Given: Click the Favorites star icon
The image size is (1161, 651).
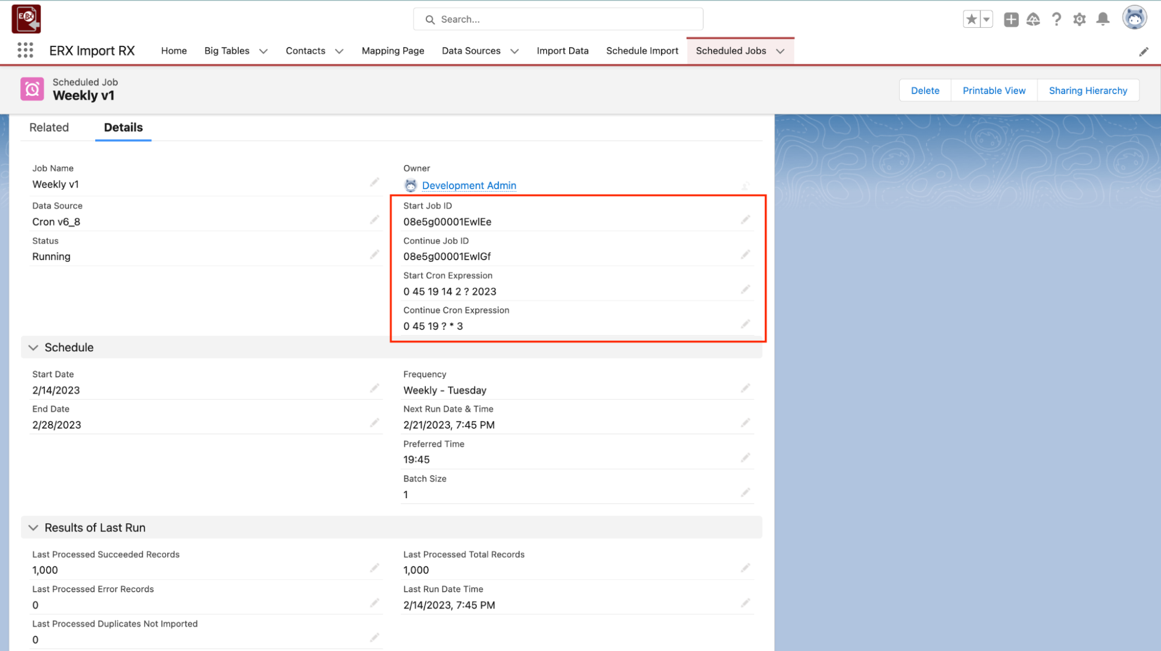Looking at the screenshot, I should pos(971,19).
